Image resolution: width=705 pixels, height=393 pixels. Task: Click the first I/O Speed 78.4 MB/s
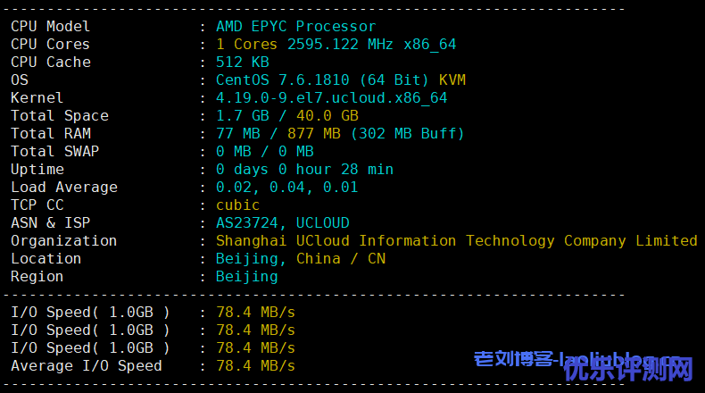point(255,313)
